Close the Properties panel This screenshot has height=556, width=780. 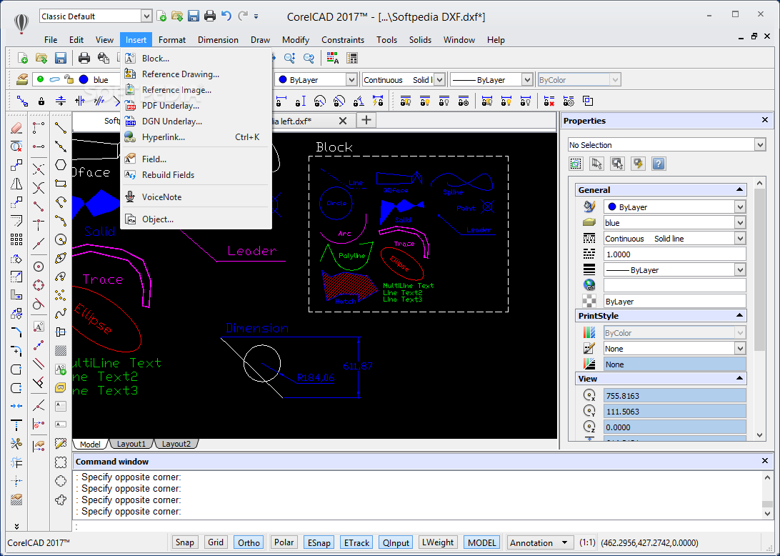coord(765,120)
